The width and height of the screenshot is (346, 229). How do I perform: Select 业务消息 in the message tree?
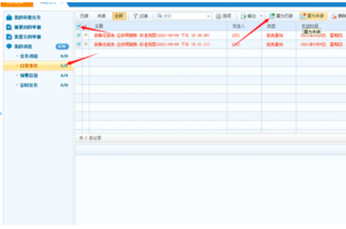click(29, 56)
